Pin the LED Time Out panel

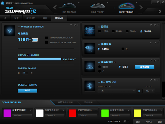click(151, 80)
